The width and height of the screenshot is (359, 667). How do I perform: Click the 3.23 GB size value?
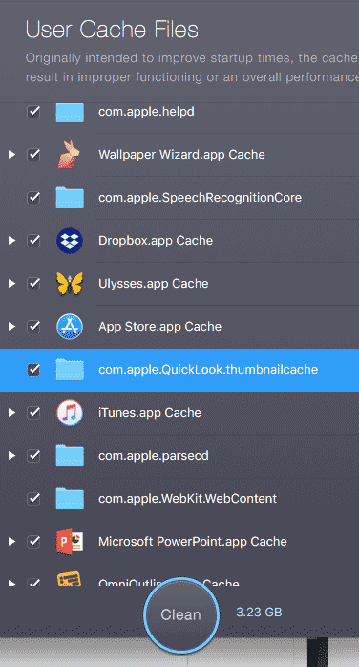tap(259, 613)
